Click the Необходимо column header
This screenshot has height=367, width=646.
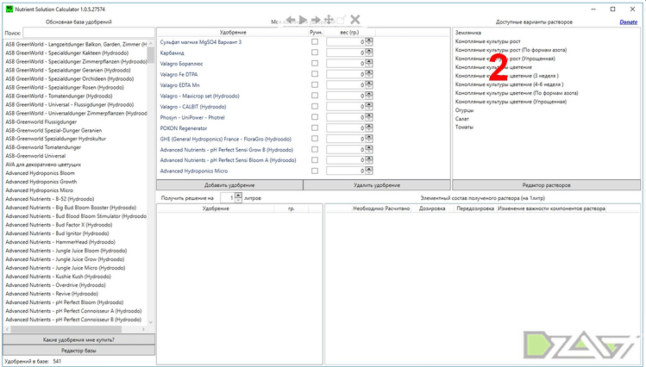pyautogui.click(x=368, y=208)
